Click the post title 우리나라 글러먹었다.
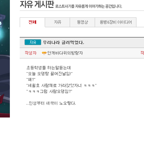 tap(63, 42)
